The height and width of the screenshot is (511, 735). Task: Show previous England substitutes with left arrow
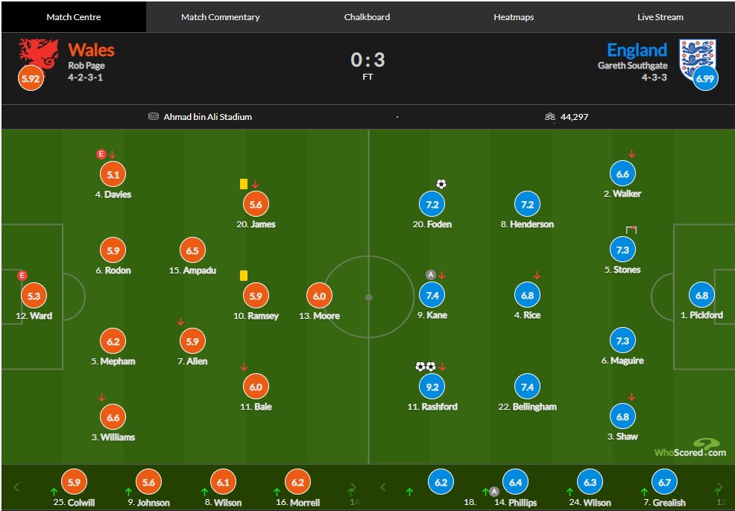(x=383, y=487)
